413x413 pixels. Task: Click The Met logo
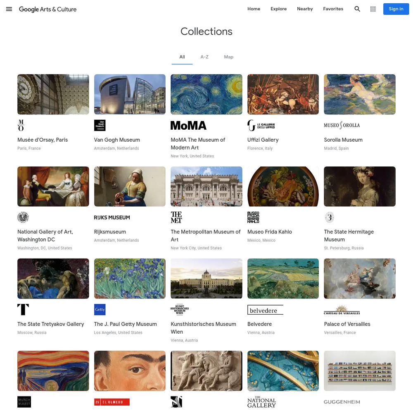(176, 217)
